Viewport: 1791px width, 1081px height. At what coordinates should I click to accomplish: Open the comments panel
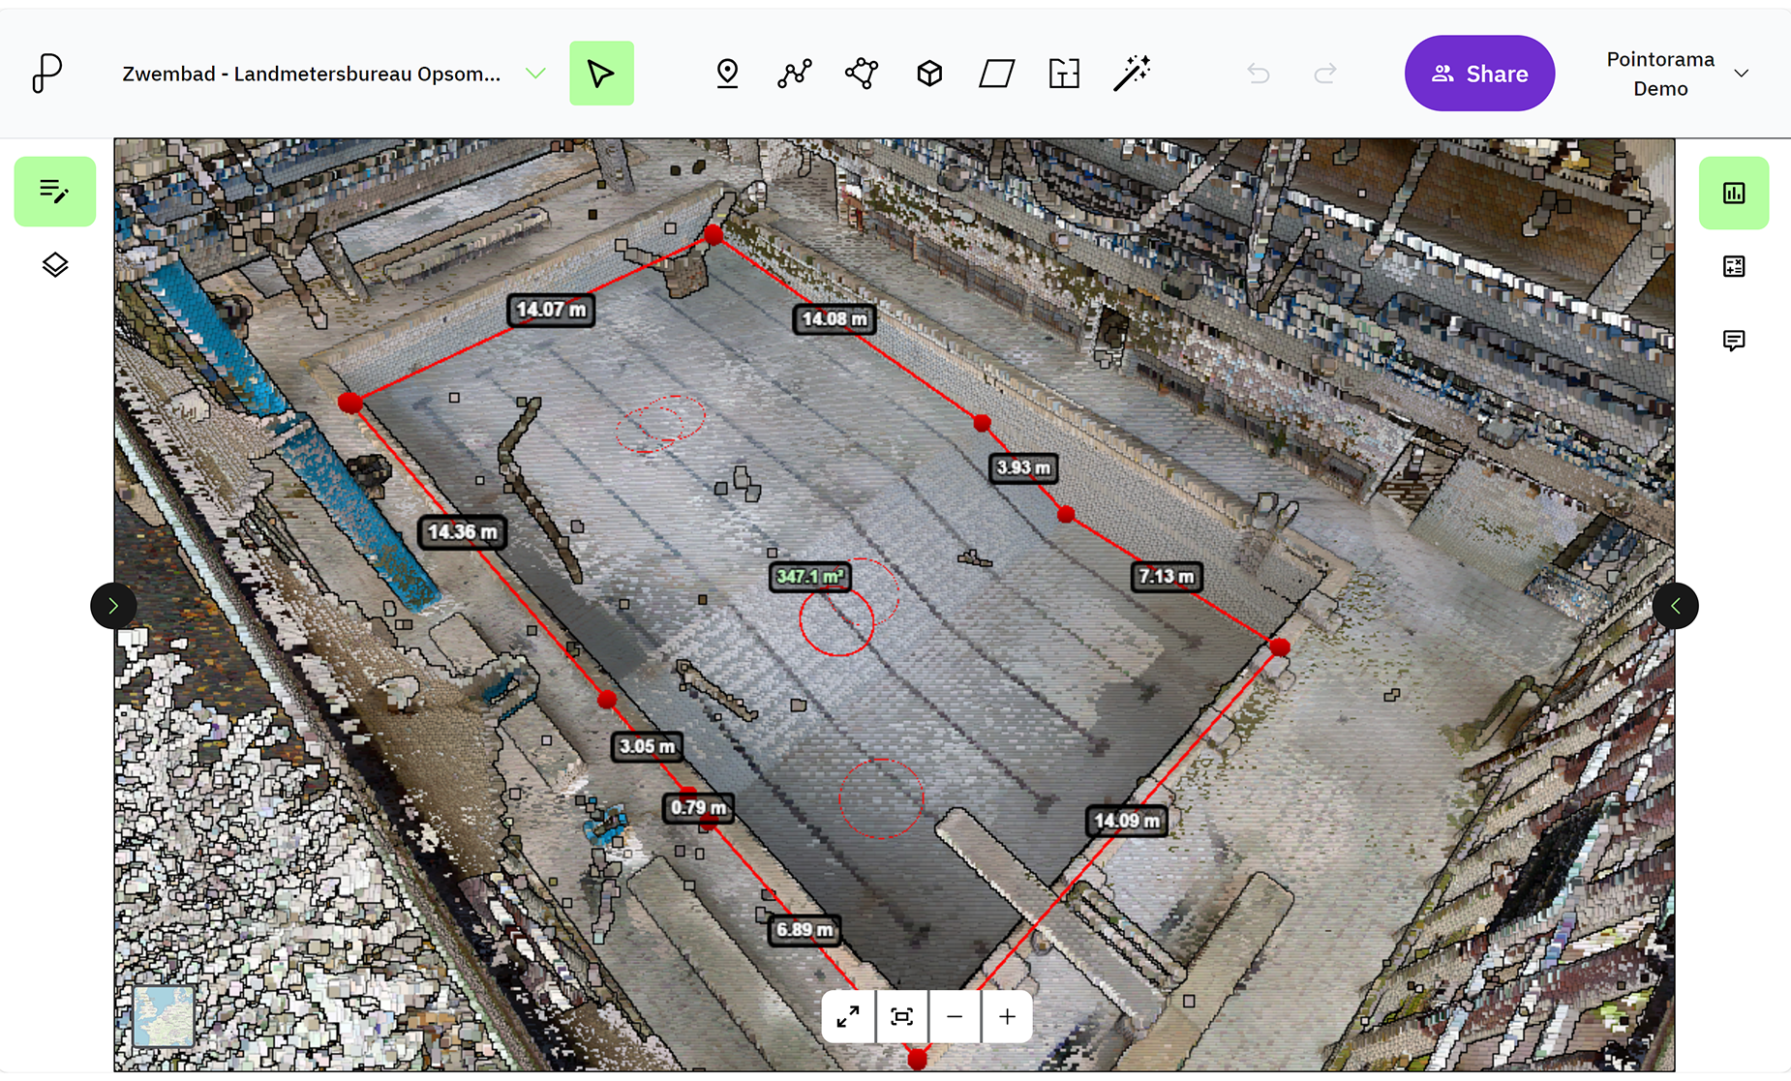point(1733,341)
